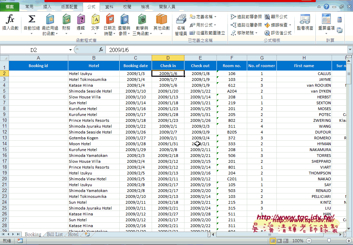Viewport: 353px width, 245px height.
Task: Click Trace Precedents (追蹤前導參照)
Action: point(246,17)
